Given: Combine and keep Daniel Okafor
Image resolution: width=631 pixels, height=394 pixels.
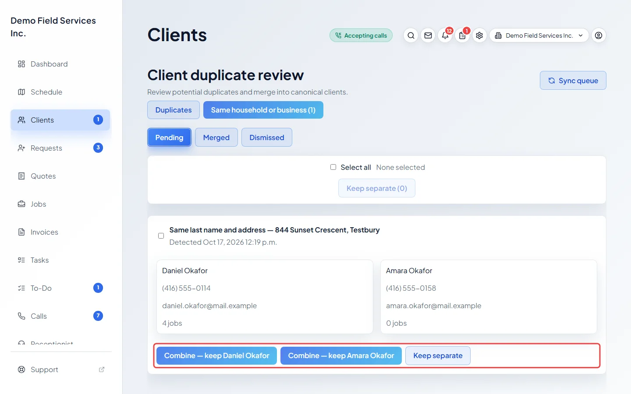Looking at the screenshot, I should coord(216,355).
